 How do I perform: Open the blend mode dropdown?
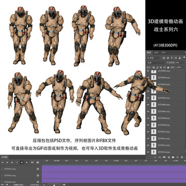(x=156, y=63)
